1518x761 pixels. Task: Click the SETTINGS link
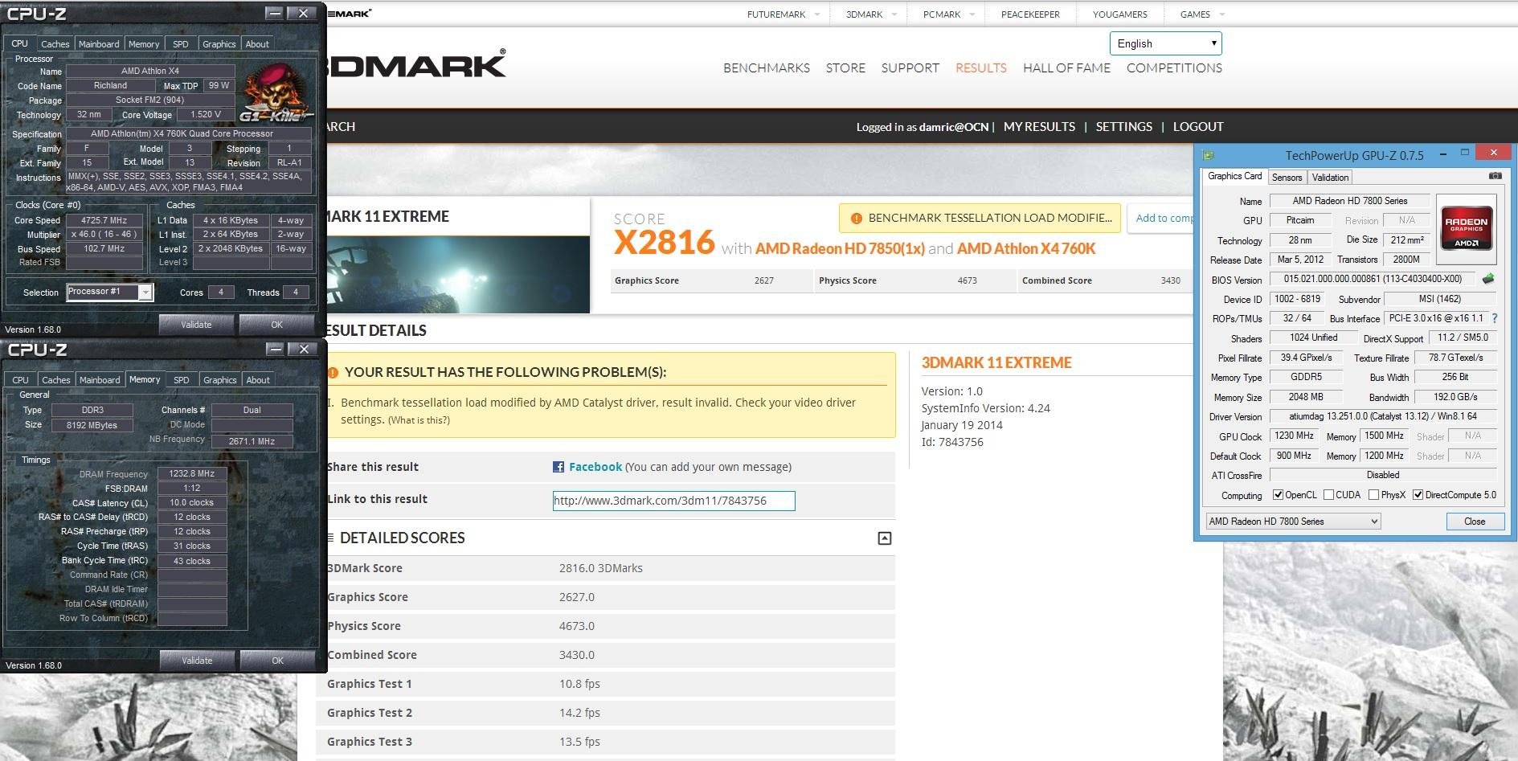click(x=1123, y=126)
